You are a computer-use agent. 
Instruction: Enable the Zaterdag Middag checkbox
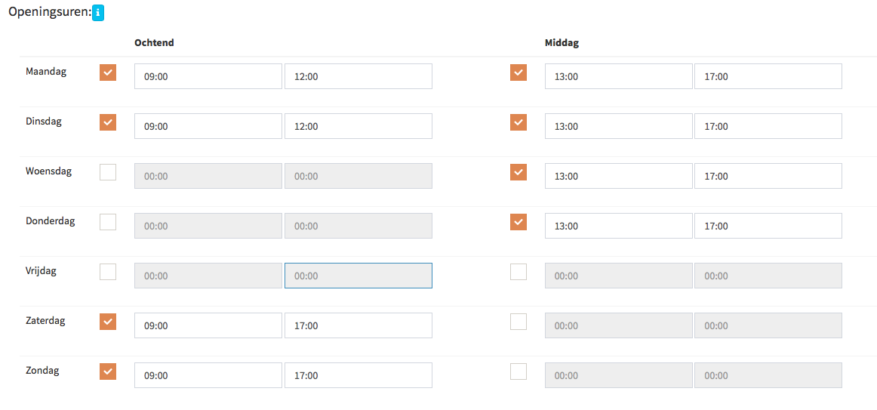pyautogui.click(x=519, y=322)
